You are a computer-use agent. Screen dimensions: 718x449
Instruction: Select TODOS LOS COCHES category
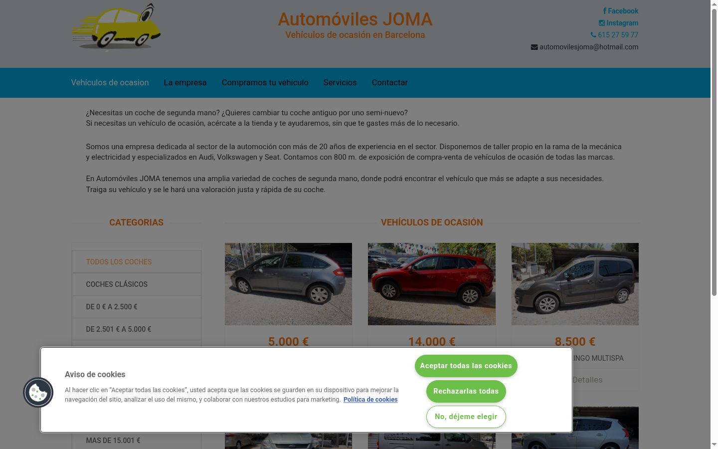[x=137, y=262]
